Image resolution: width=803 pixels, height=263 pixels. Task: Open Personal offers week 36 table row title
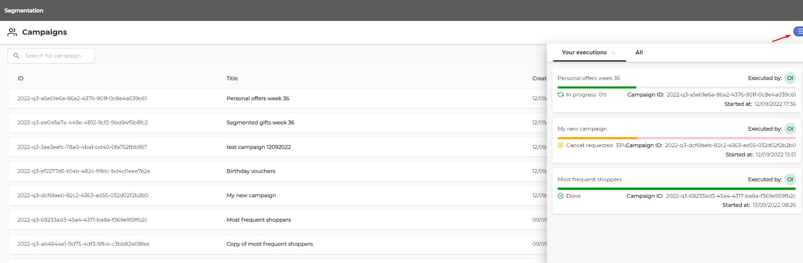click(x=258, y=98)
